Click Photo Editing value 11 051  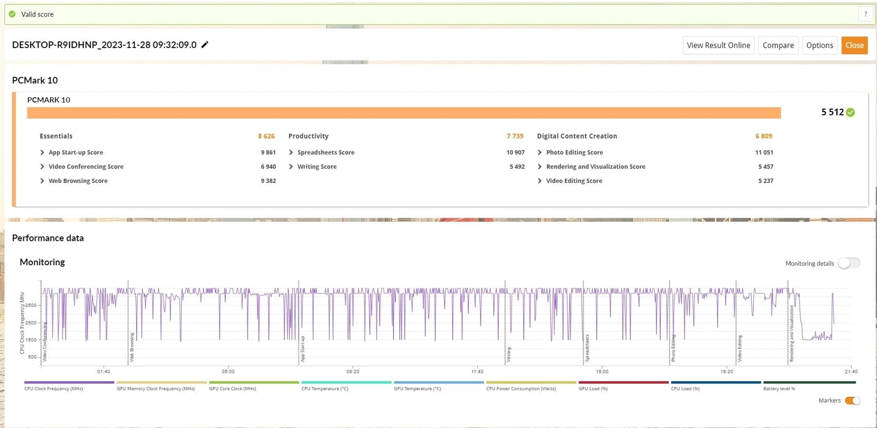point(764,152)
